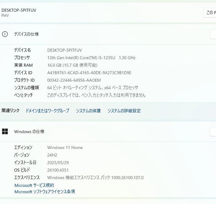Click the Windows logo icon
The width and height of the screenshot is (216, 204).
coord(5,132)
